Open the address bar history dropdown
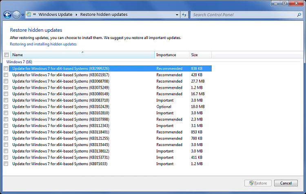The width and height of the screenshot is (306, 194). point(177,15)
